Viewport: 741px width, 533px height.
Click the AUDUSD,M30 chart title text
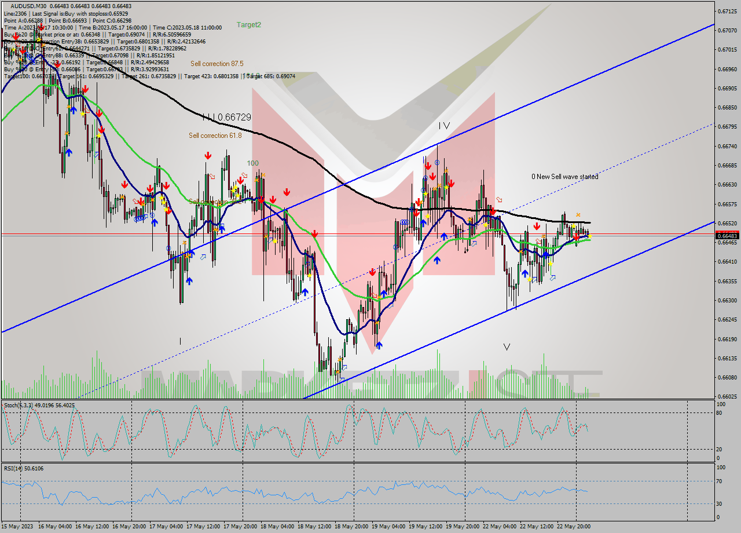point(29,6)
